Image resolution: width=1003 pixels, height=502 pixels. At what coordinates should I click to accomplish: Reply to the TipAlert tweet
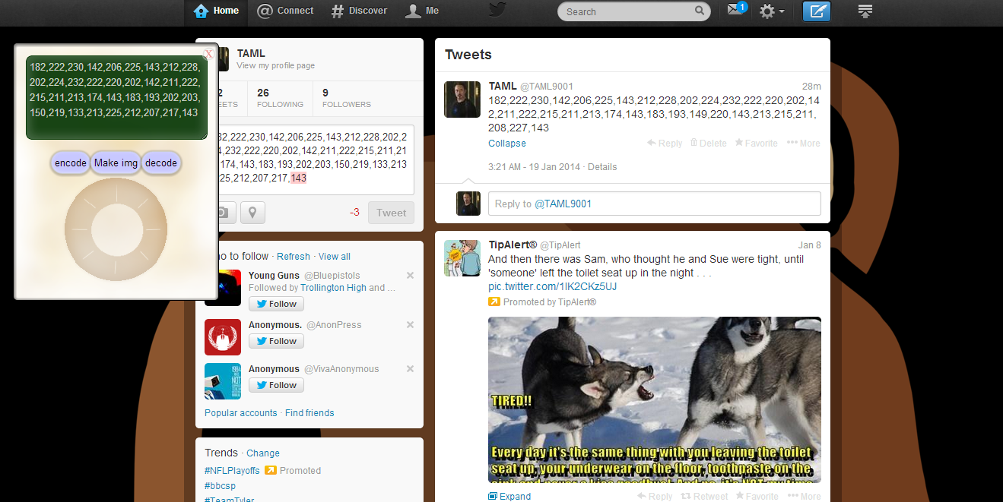(655, 496)
